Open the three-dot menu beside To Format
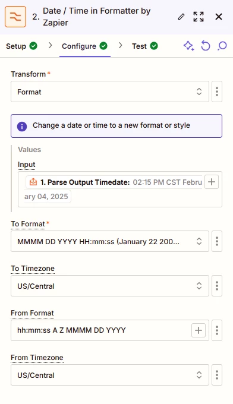The image size is (233, 404). pos(217,241)
